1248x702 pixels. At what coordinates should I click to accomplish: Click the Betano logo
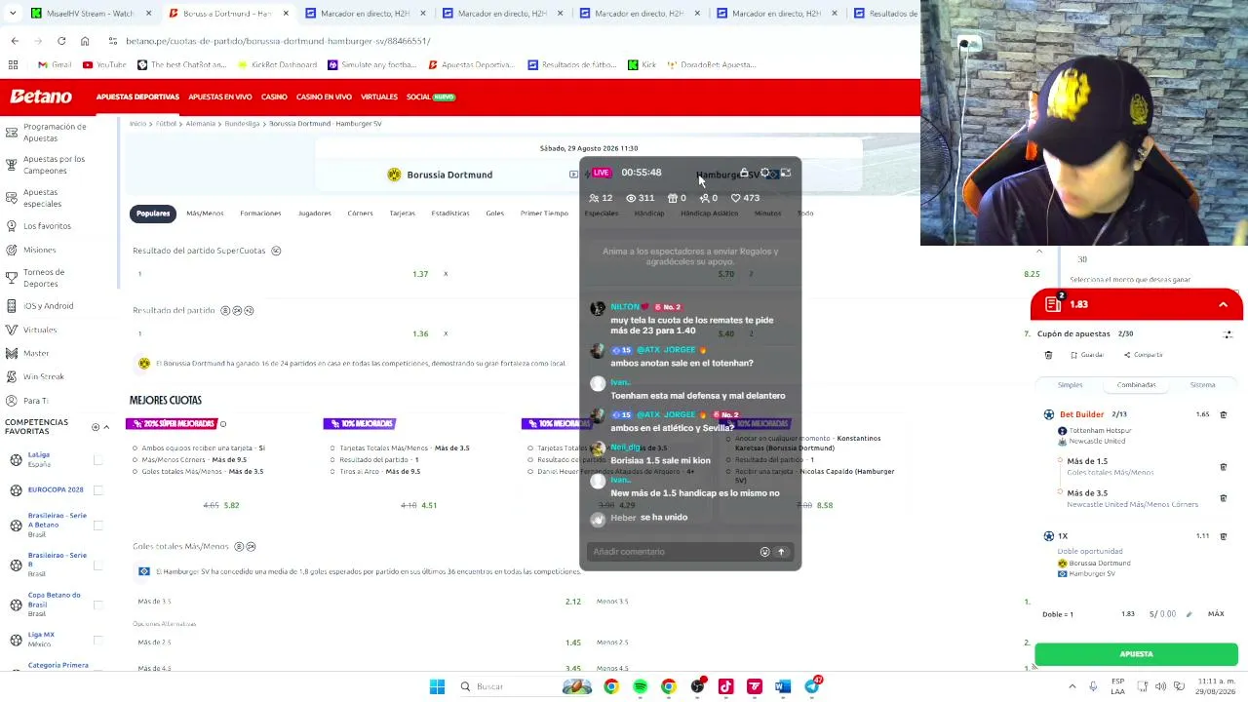point(41,97)
